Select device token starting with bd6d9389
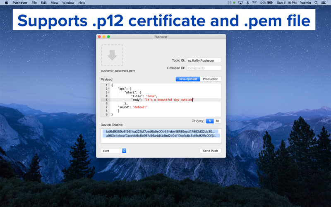The width and height of the screenshot is (331, 207). [161, 131]
